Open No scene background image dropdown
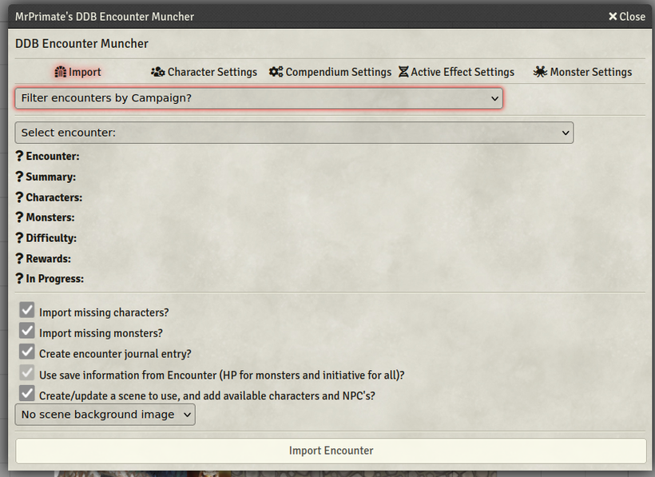Viewport: 655px width, 477px height. tap(105, 415)
